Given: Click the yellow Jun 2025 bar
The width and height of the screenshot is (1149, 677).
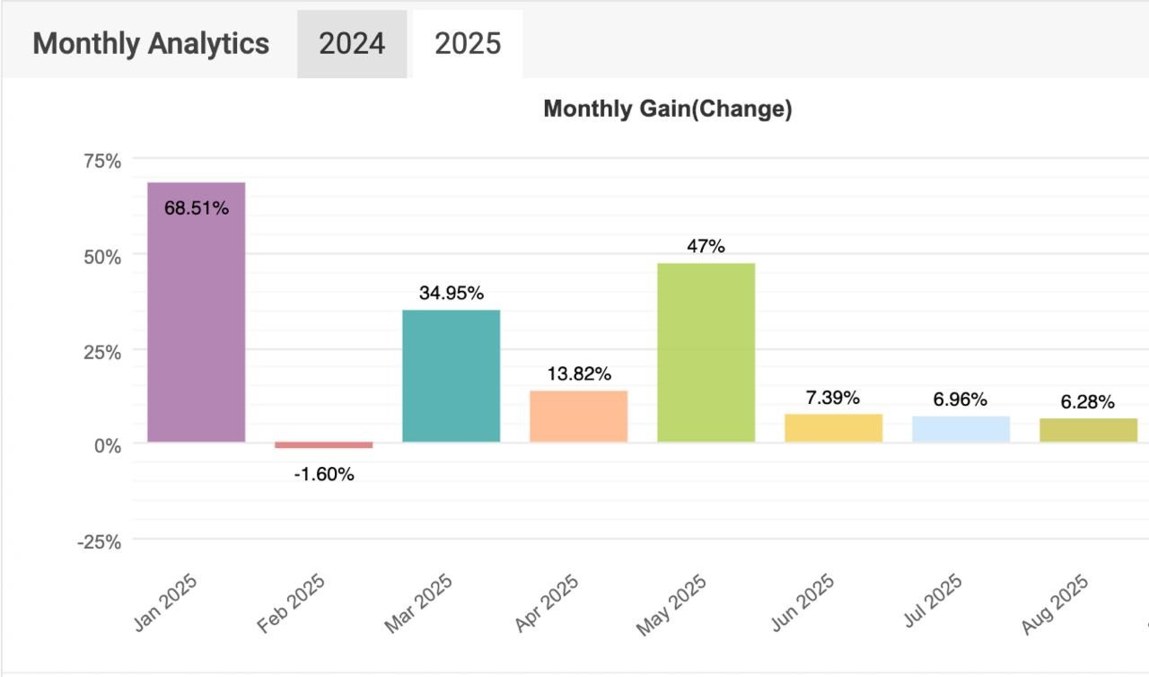Looking at the screenshot, I should point(834,427).
